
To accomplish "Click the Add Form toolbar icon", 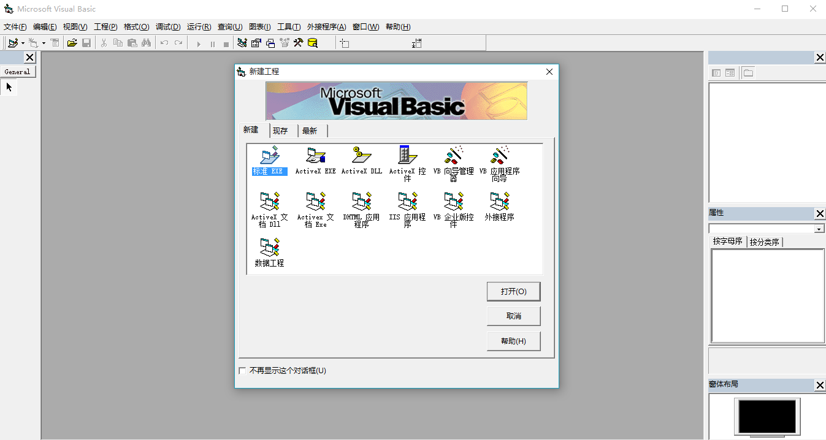I will [34, 43].
